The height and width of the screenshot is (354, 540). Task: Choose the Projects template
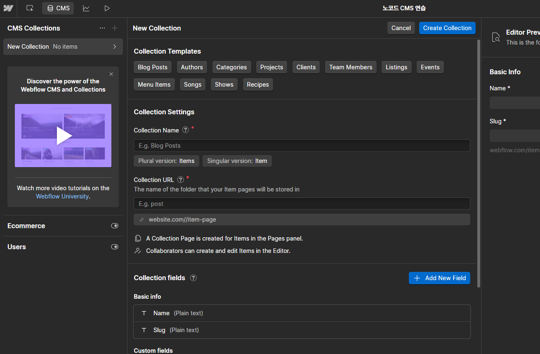[x=271, y=67]
